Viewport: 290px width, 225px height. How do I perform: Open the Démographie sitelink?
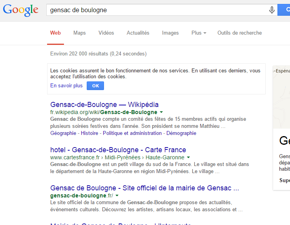click(x=181, y=133)
